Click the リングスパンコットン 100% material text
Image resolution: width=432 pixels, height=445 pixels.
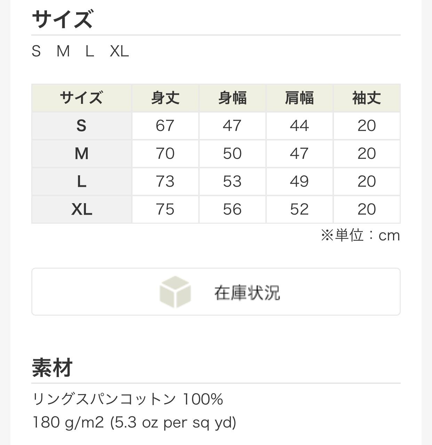point(128,399)
